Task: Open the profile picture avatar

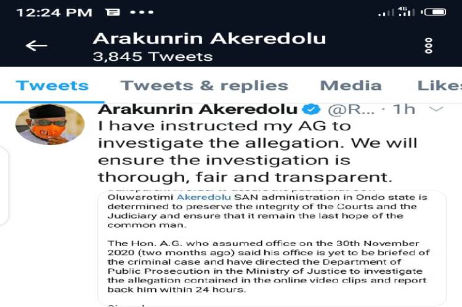Action: pos(50,124)
